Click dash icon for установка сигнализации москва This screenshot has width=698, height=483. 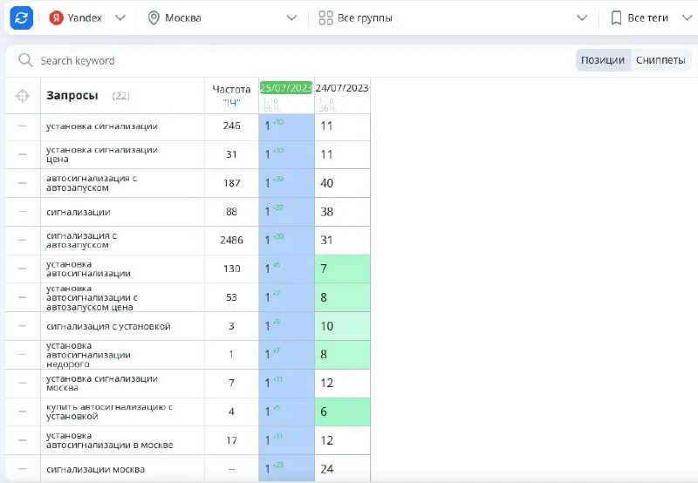[x=23, y=383]
